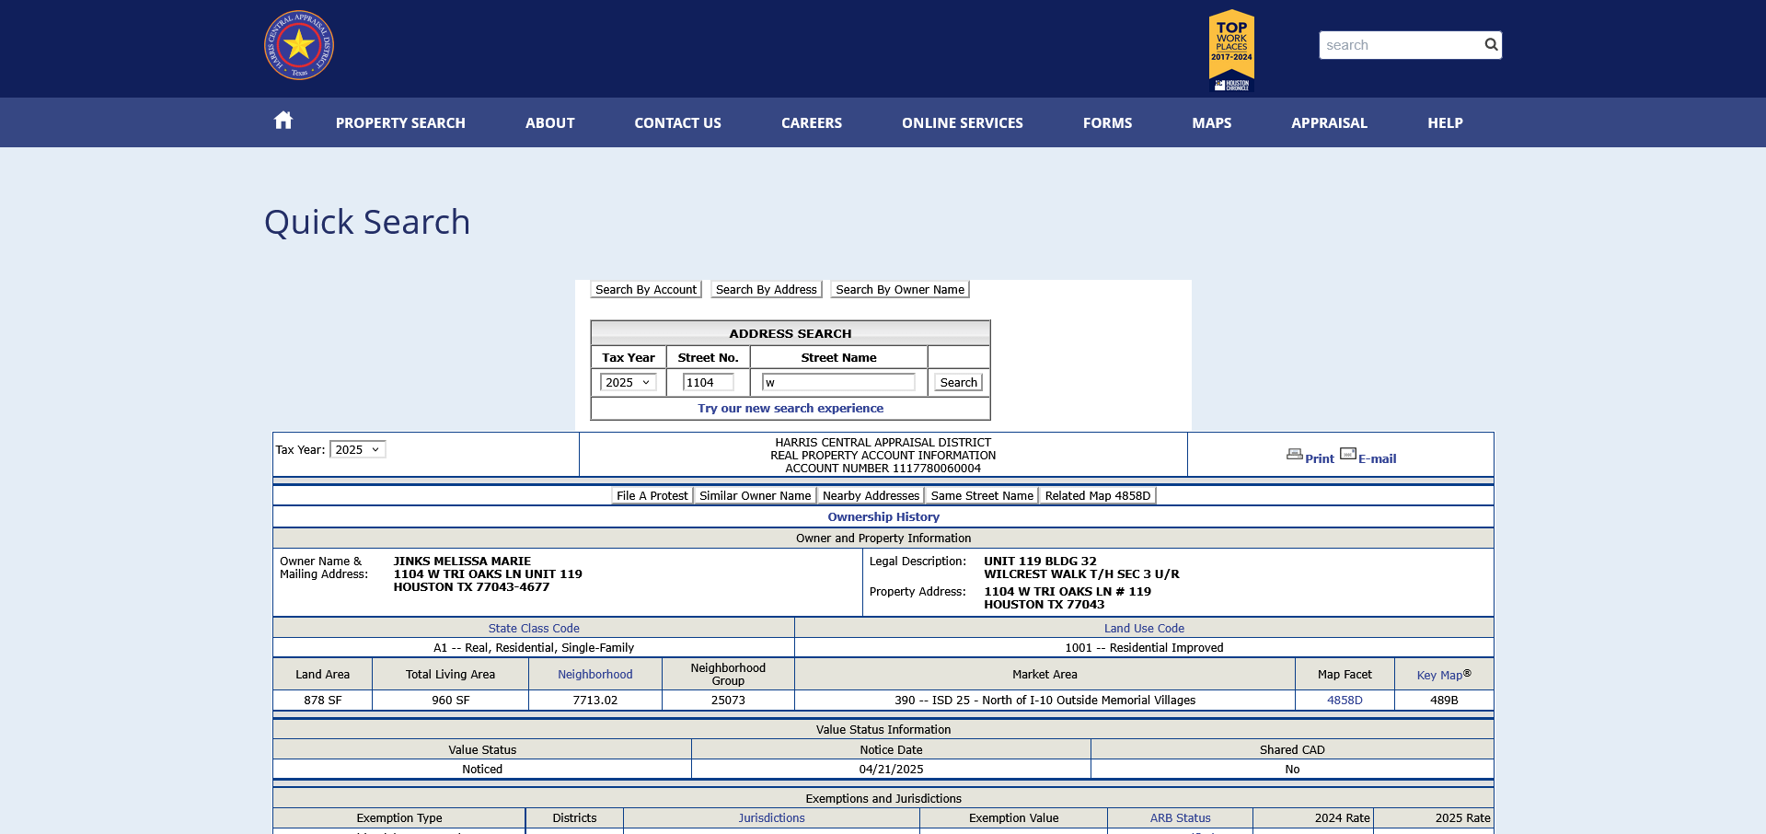Click Search By Address button

767,289
